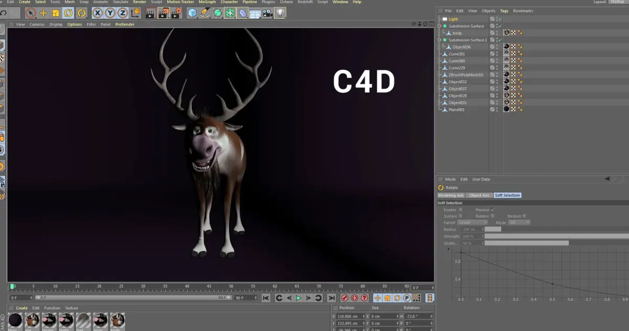This screenshot has width=629, height=331.
Task: Click the Radius slider bar
Action: coord(557,229)
